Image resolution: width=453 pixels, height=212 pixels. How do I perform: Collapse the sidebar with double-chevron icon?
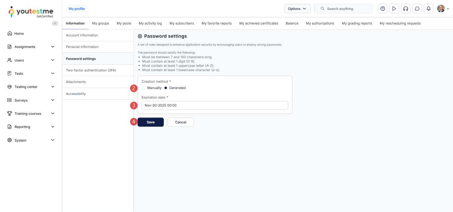tap(55, 23)
